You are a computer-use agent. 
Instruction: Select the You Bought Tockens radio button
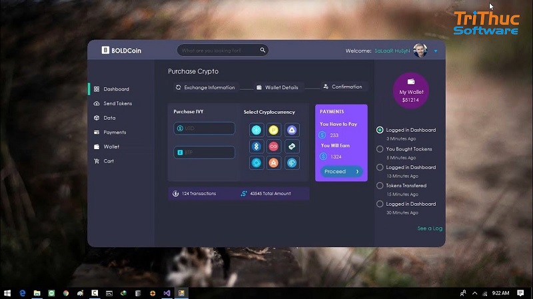coord(380,149)
